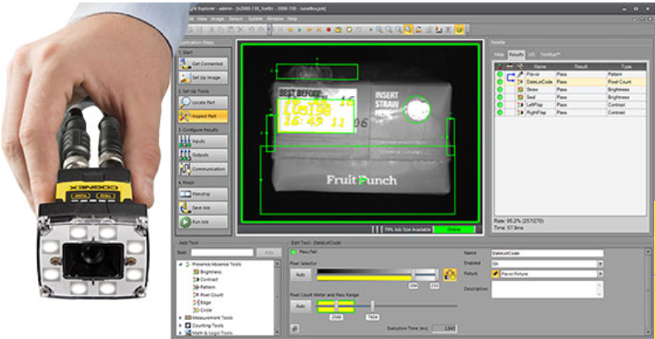Click small icon left of Execution Time

tap(295, 328)
